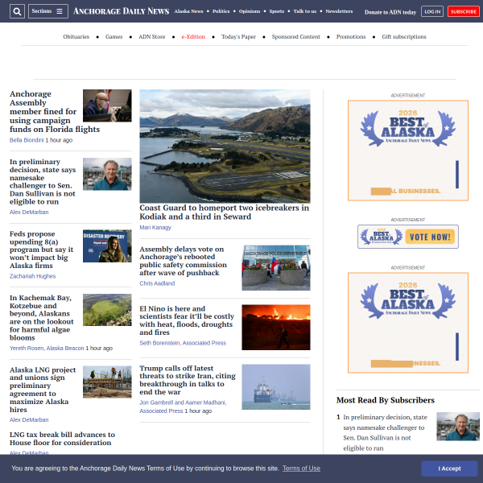Viewport: 483px width, 483px height.
Task: Open Trump calls off Iran strike headline
Action: click(188, 380)
